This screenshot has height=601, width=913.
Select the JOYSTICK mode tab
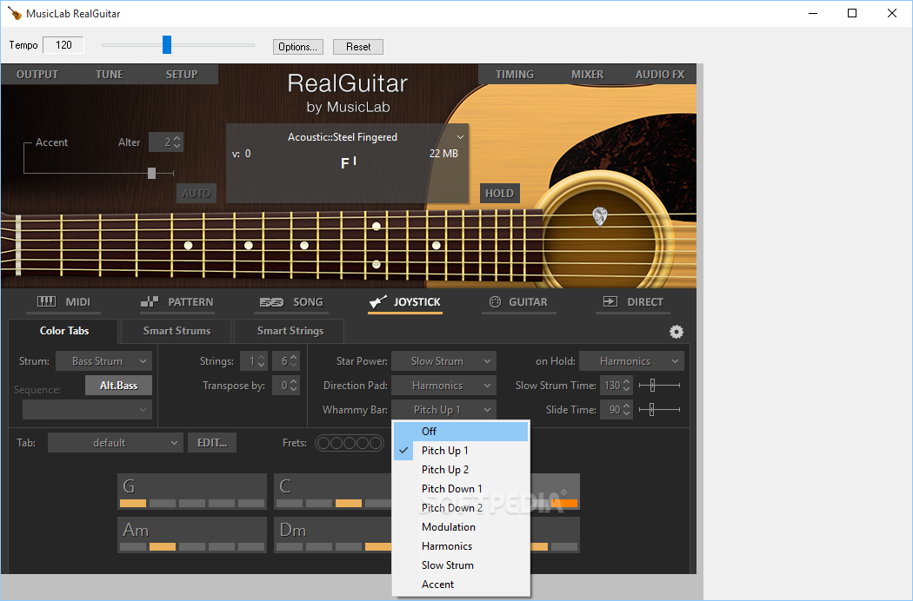(x=405, y=302)
